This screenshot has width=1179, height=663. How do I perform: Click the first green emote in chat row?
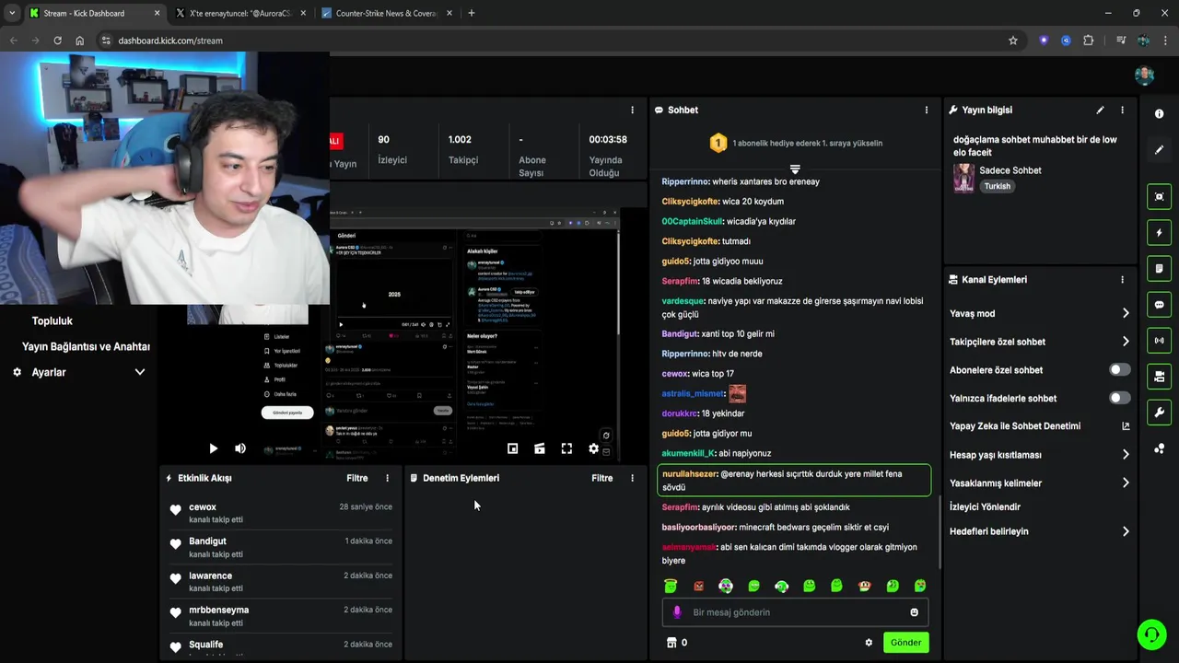coord(671,586)
